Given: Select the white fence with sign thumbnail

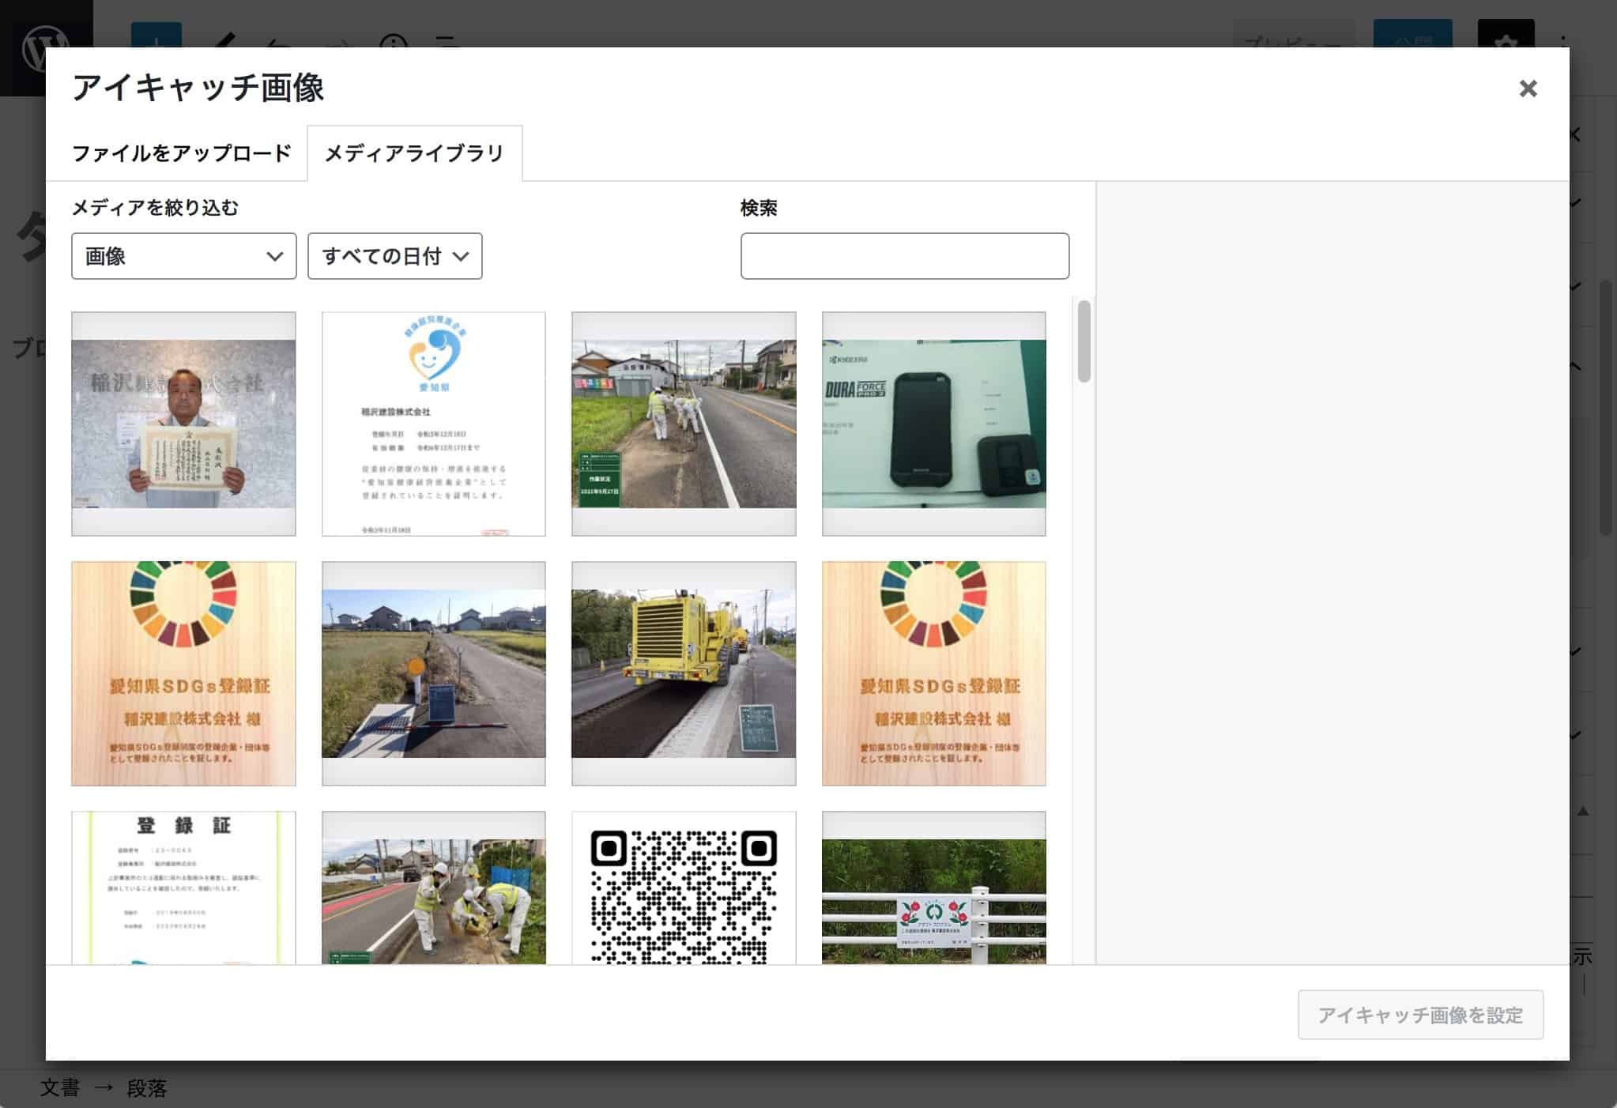Looking at the screenshot, I should 934,888.
